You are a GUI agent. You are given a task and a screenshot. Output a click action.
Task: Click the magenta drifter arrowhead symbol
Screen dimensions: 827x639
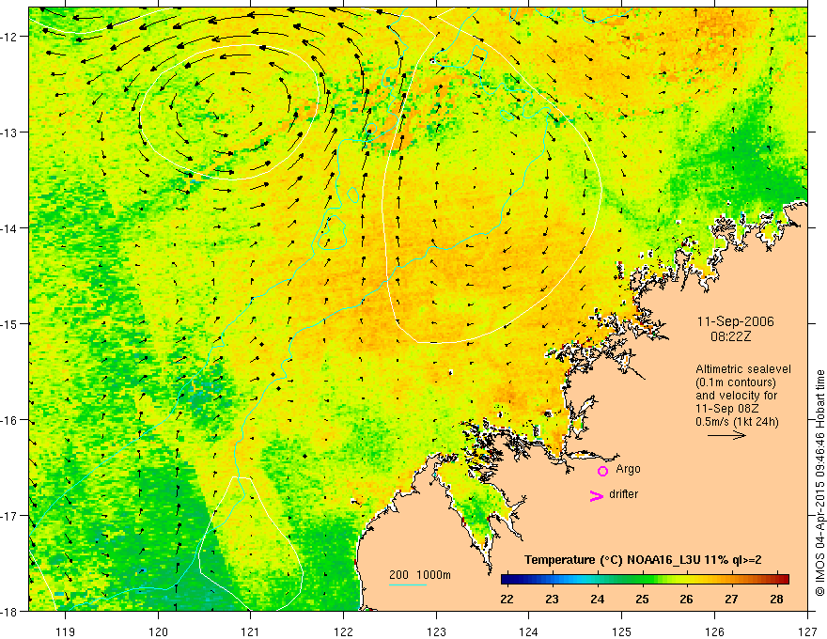click(x=597, y=495)
